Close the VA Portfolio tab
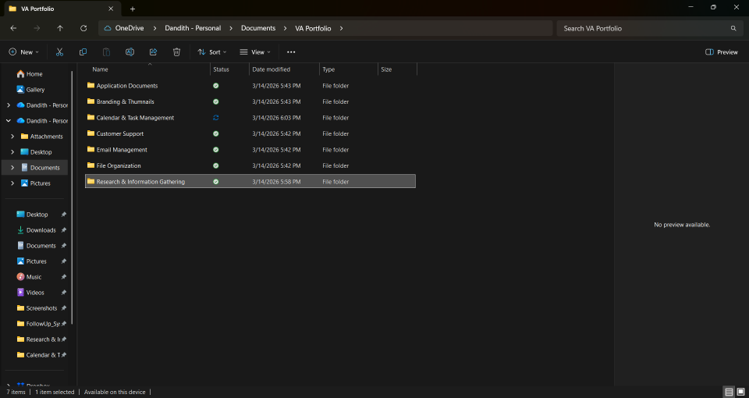 (111, 9)
